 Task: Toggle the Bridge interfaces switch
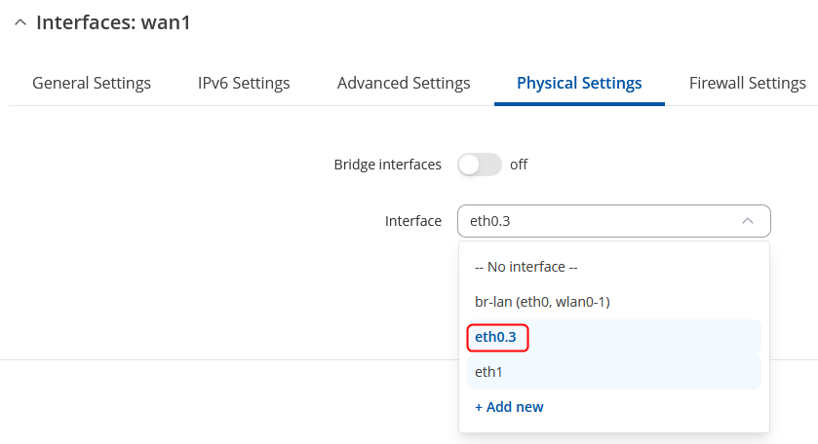coord(480,165)
